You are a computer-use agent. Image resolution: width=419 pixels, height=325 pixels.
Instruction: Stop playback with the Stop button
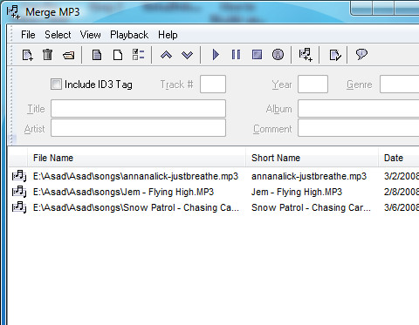257,54
